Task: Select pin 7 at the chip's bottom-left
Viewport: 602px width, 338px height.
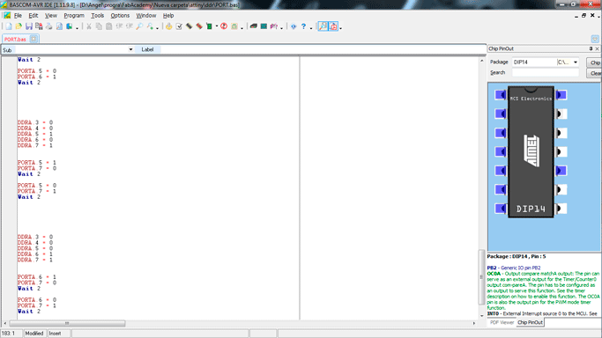Action: (501, 209)
